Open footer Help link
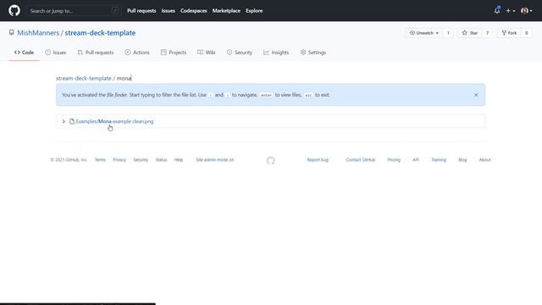Viewport: 542px width, 305px height. coord(179,160)
